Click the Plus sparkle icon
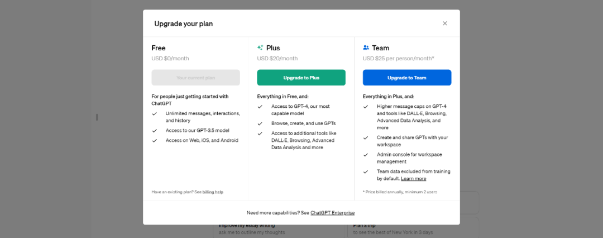This screenshot has height=238, width=603. pyautogui.click(x=260, y=48)
